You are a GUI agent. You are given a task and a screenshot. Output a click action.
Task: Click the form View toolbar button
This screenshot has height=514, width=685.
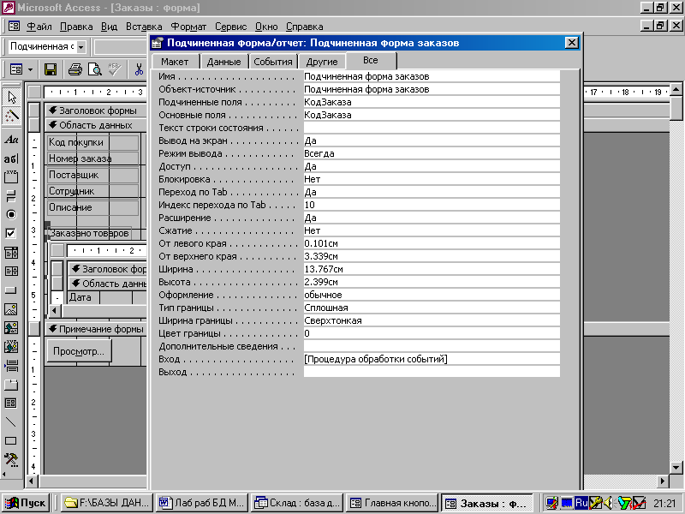(x=16, y=69)
